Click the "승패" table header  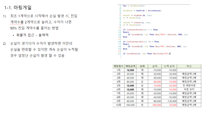pyautogui.click(x=142, y=66)
